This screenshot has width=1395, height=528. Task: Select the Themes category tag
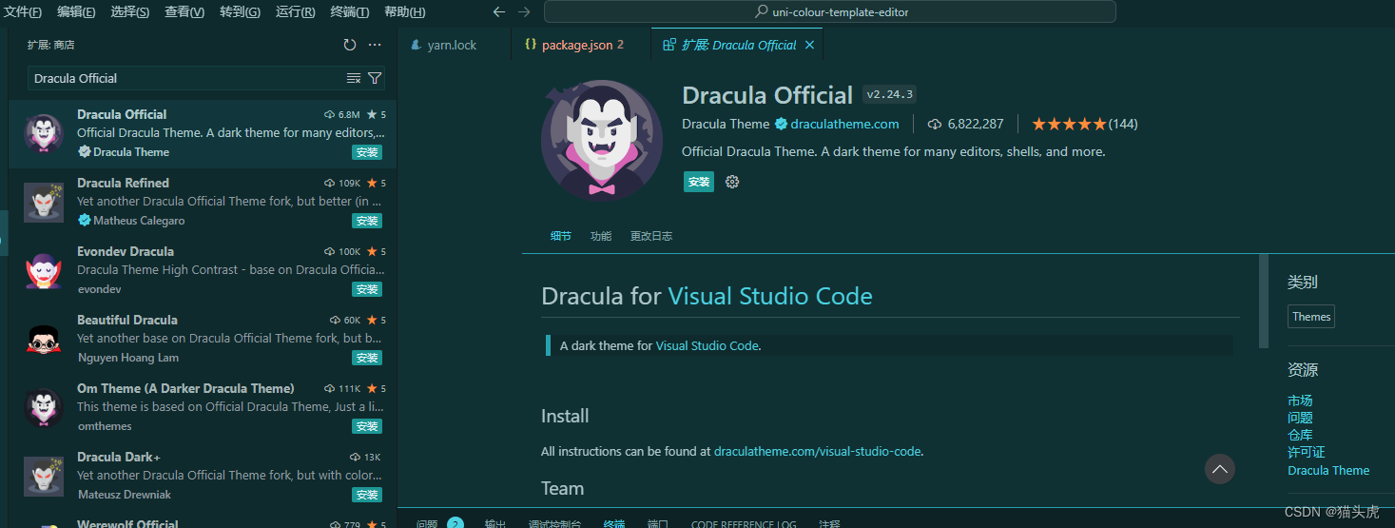[1310, 317]
